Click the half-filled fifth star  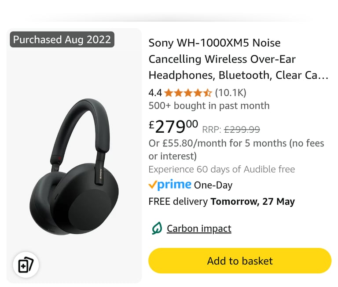click(208, 93)
